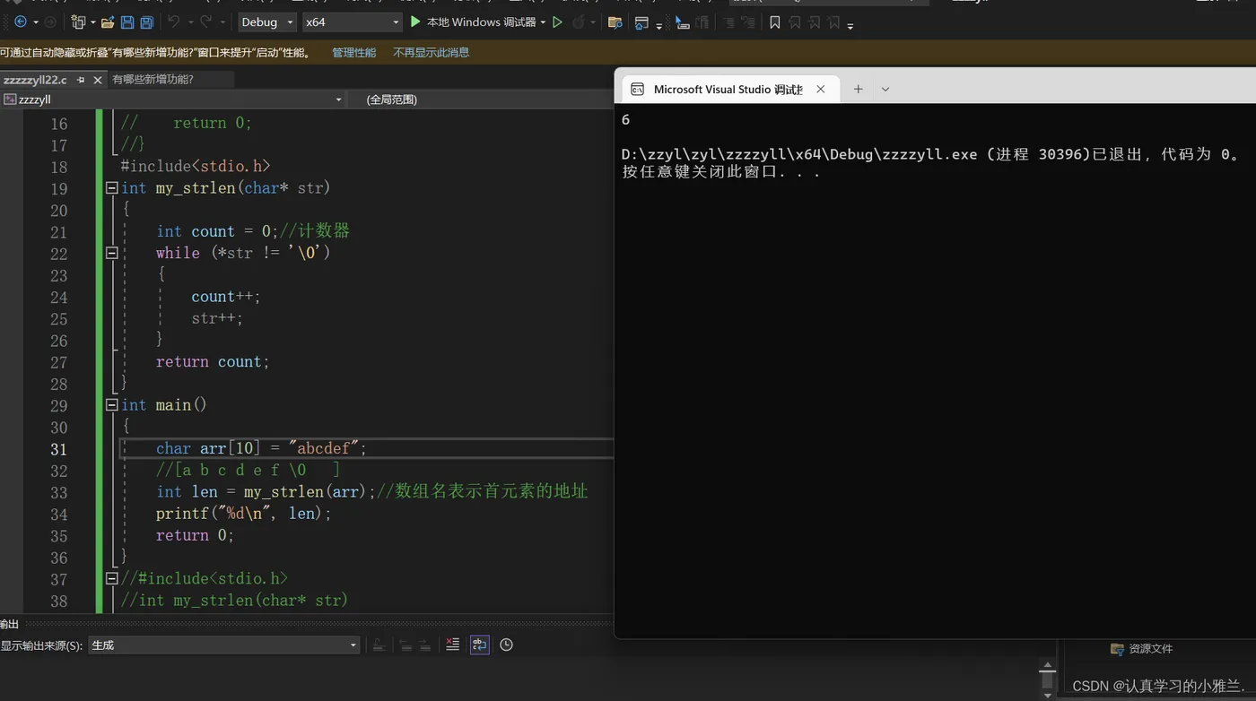The image size is (1256, 701).
Task: Click the output value 6 in console
Action: coord(625,119)
